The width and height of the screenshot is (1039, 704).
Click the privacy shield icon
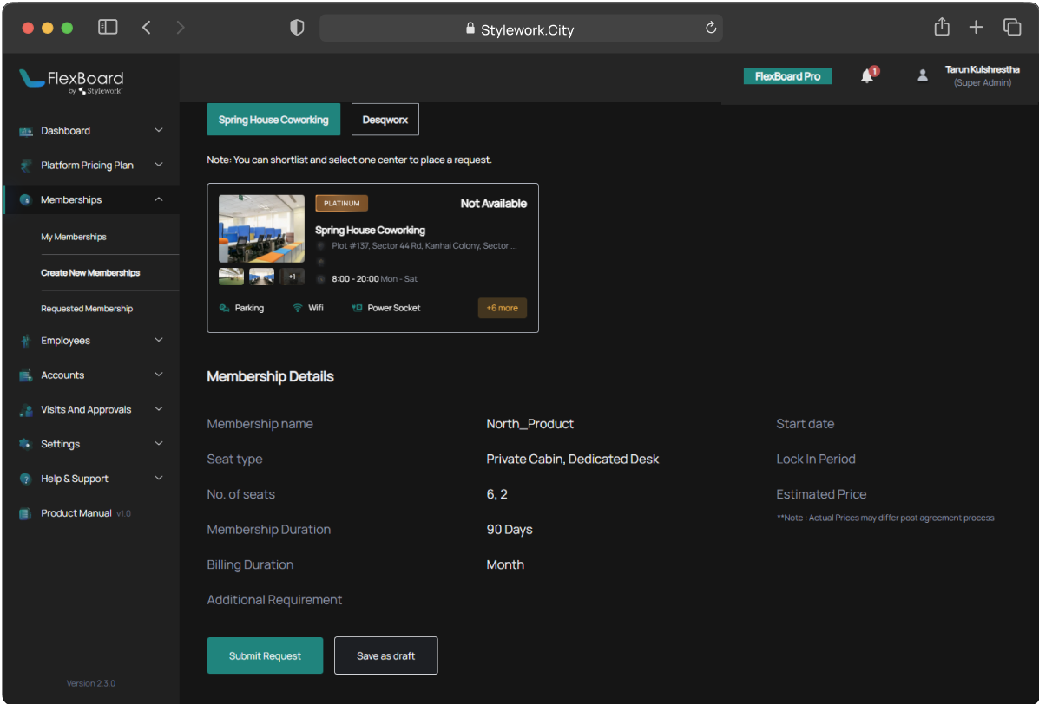297,27
